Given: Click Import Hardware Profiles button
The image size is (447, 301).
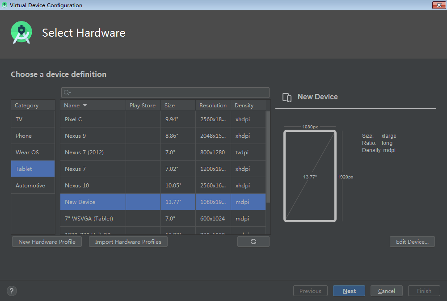Looking at the screenshot, I should click(x=128, y=242).
